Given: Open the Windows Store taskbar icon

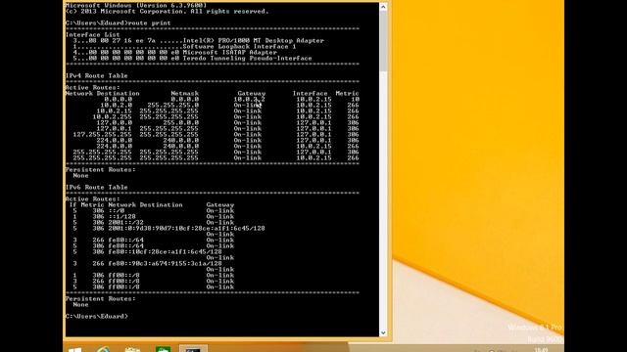Looking at the screenshot, I should [x=163, y=350].
